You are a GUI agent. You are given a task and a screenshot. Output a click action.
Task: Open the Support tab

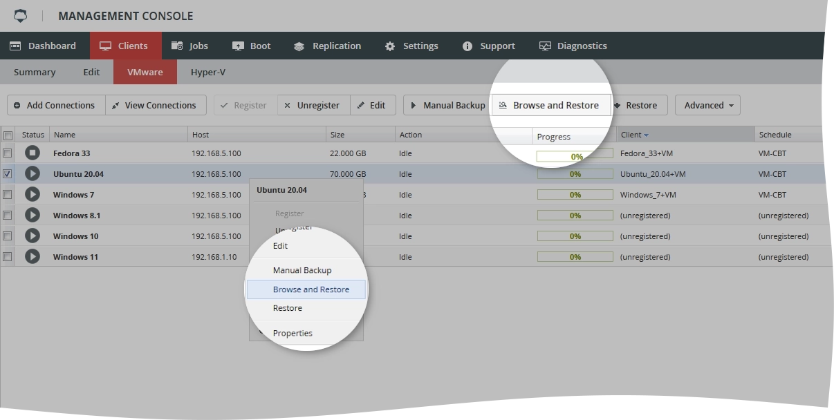pyautogui.click(x=488, y=46)
